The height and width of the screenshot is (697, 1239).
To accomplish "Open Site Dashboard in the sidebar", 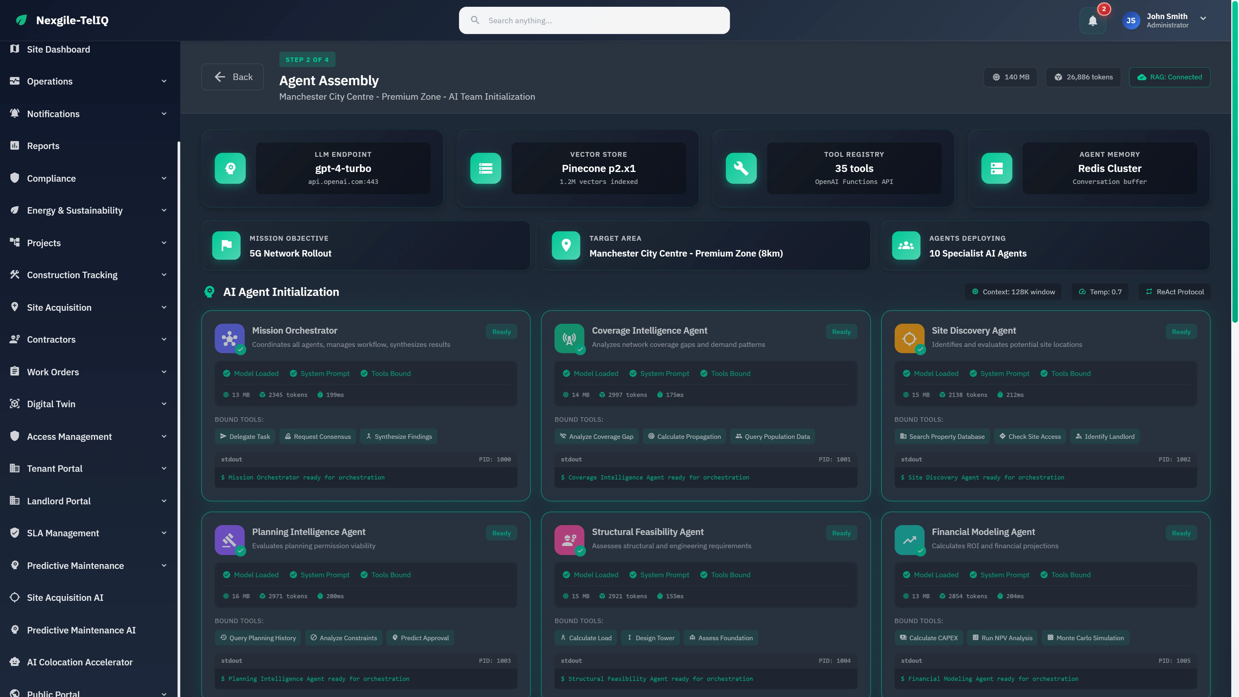I will tap(58, 50).
